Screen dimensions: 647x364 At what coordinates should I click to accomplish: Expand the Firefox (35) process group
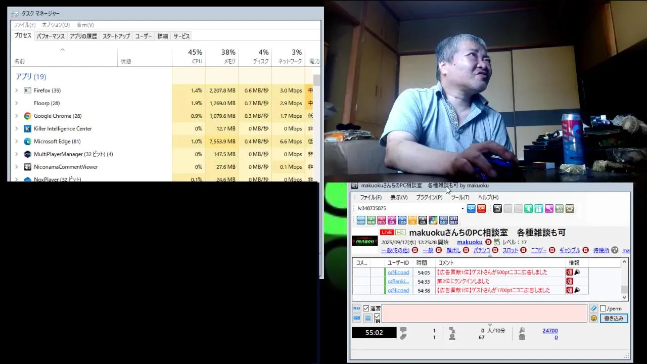(x=16, y=90)
